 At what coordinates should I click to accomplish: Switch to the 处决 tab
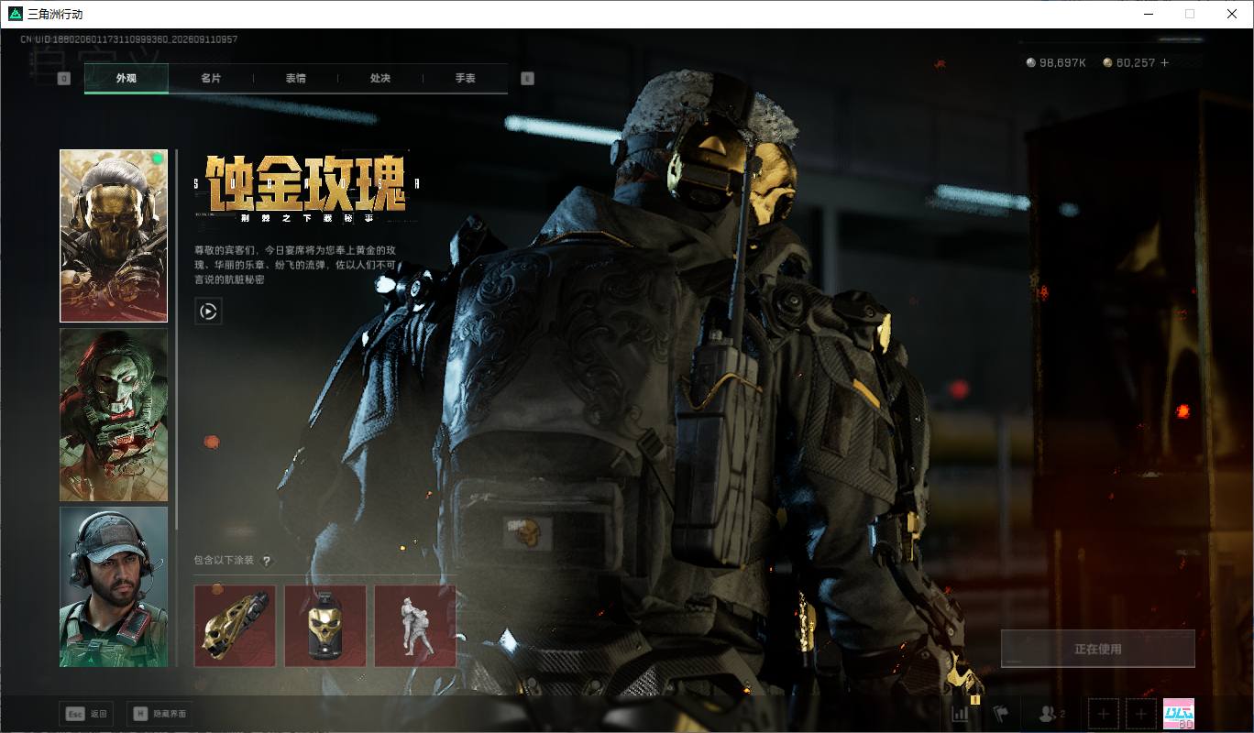click(x=380, y=78)
